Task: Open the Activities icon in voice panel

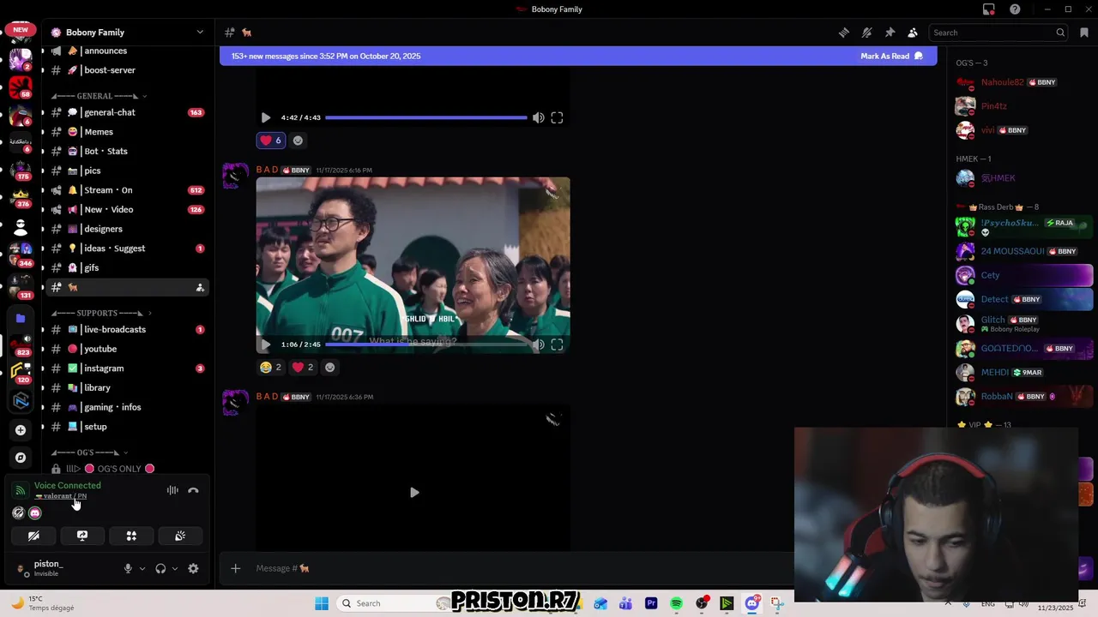Action: pyautogui.click(x=131, y=536)
